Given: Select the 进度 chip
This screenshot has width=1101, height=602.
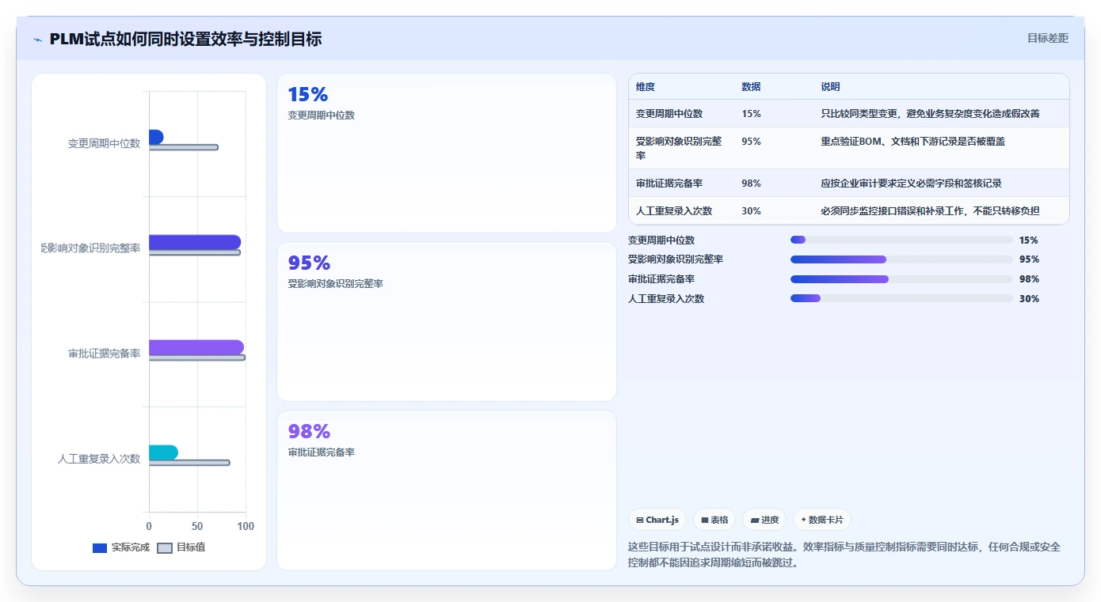Looking at the screenshot, I should coord(764,520).
